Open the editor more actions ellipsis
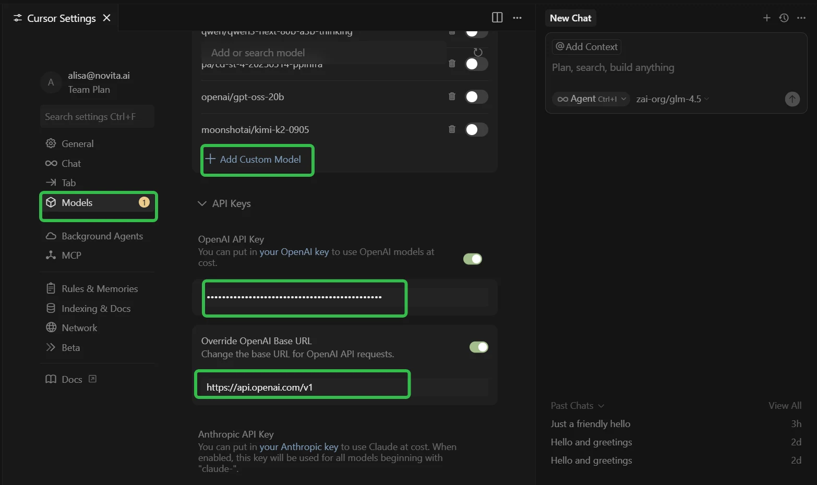 point(517,18)
